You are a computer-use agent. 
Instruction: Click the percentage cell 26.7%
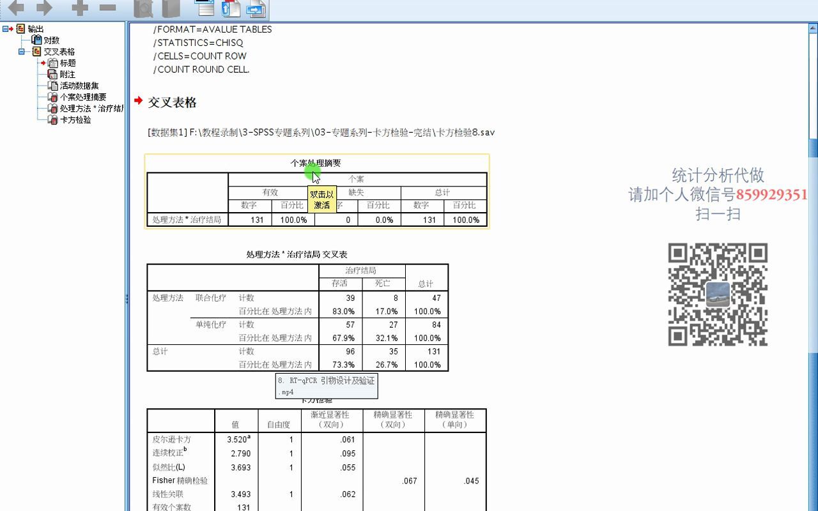tap(383, 365)
